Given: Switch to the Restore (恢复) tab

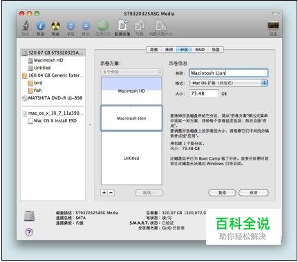Looking at the screenshot, I should 216,50.
